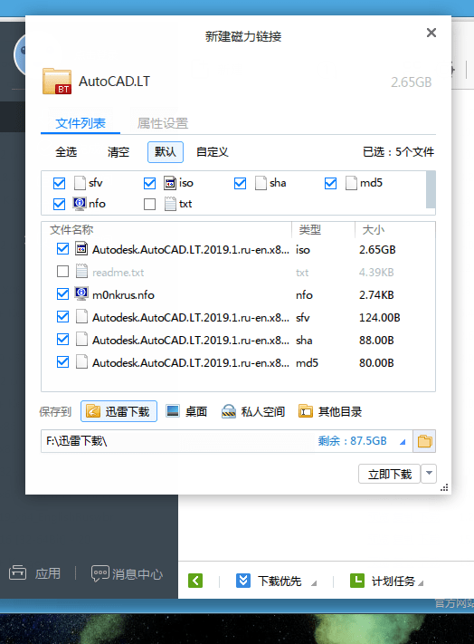Uncheck the 124.00B sfv file checkbox
The height and width of the screenshot is (644, 474).
[62, 316]
